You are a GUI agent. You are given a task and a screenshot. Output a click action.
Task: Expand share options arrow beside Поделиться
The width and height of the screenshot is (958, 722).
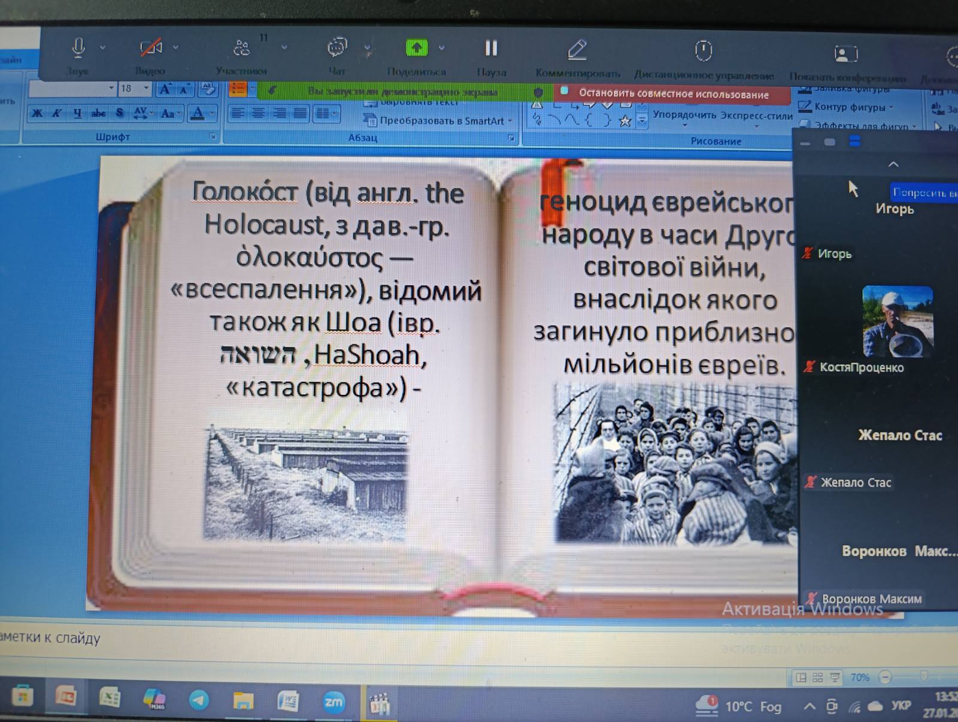(x=442, y=47)
